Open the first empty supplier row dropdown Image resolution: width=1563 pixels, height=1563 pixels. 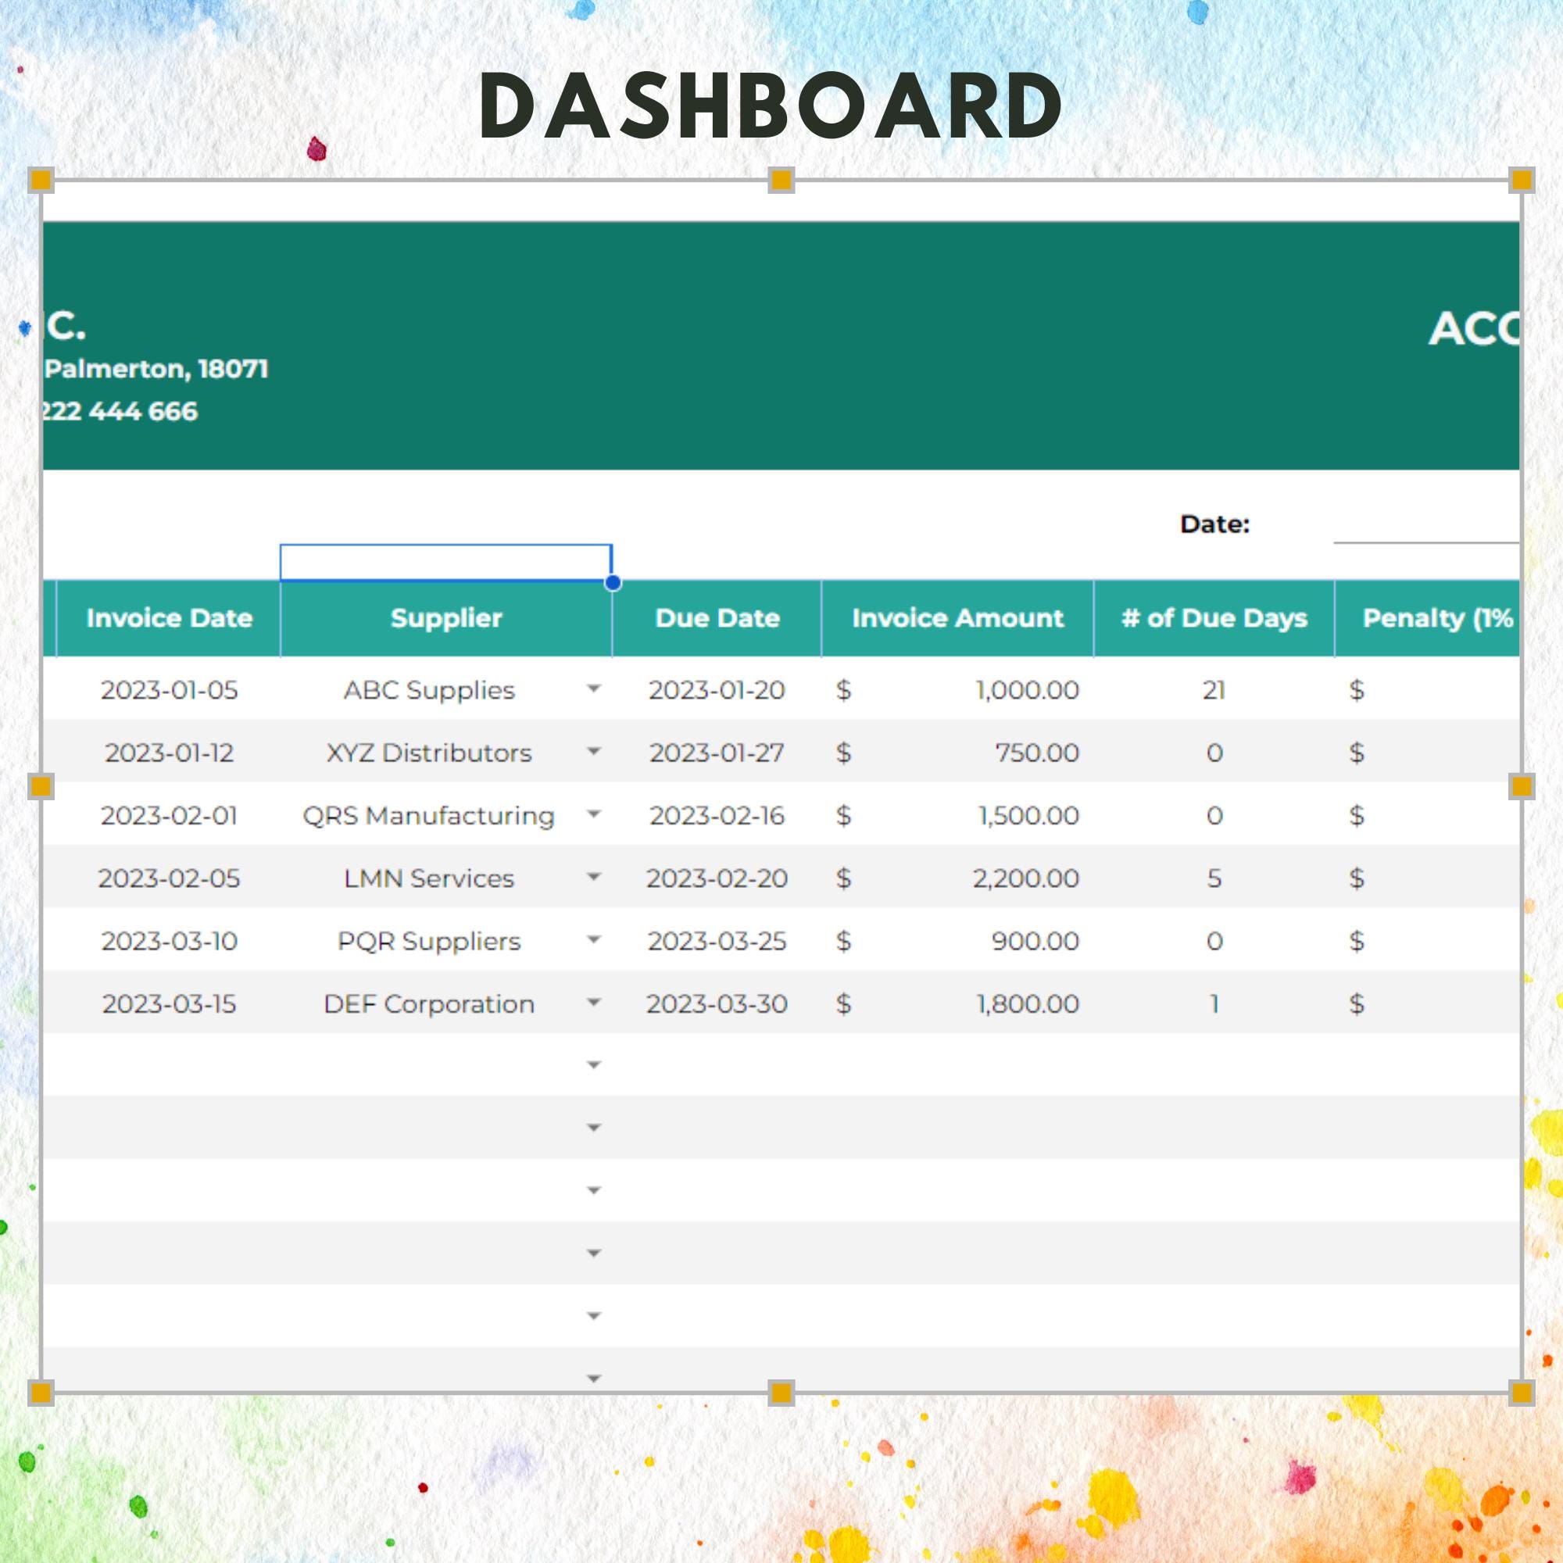click(594, 1065)
